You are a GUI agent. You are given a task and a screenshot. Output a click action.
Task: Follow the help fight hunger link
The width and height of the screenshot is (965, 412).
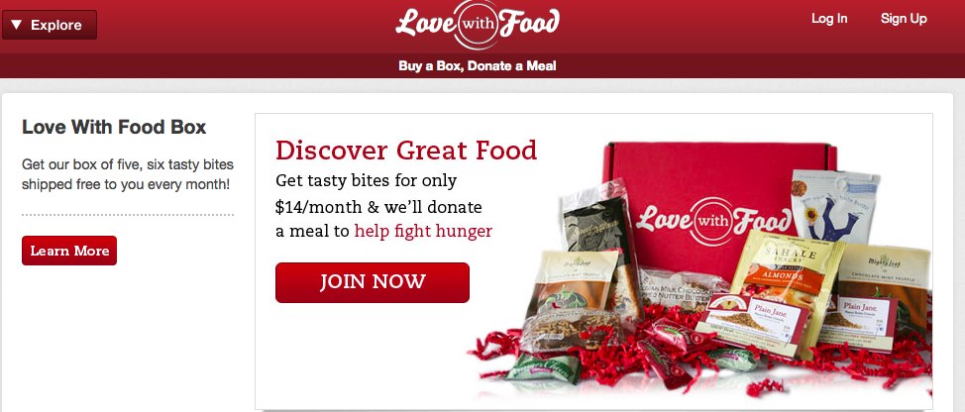[423, 231]
